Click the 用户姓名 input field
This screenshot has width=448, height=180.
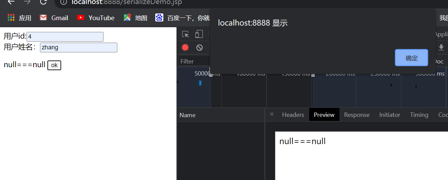[79, 47]
